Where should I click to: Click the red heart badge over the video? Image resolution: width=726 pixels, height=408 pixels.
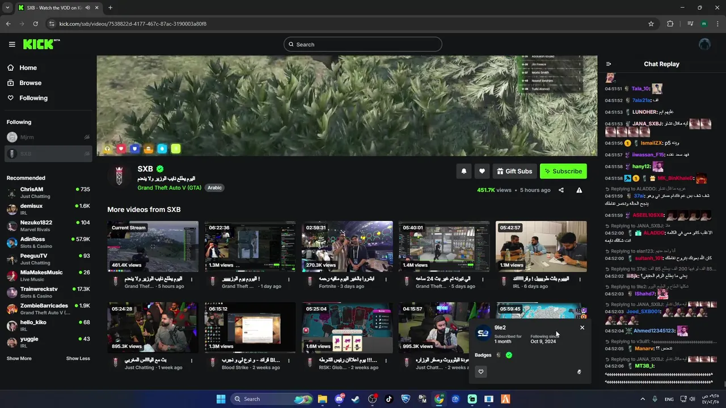click(121, 148)
